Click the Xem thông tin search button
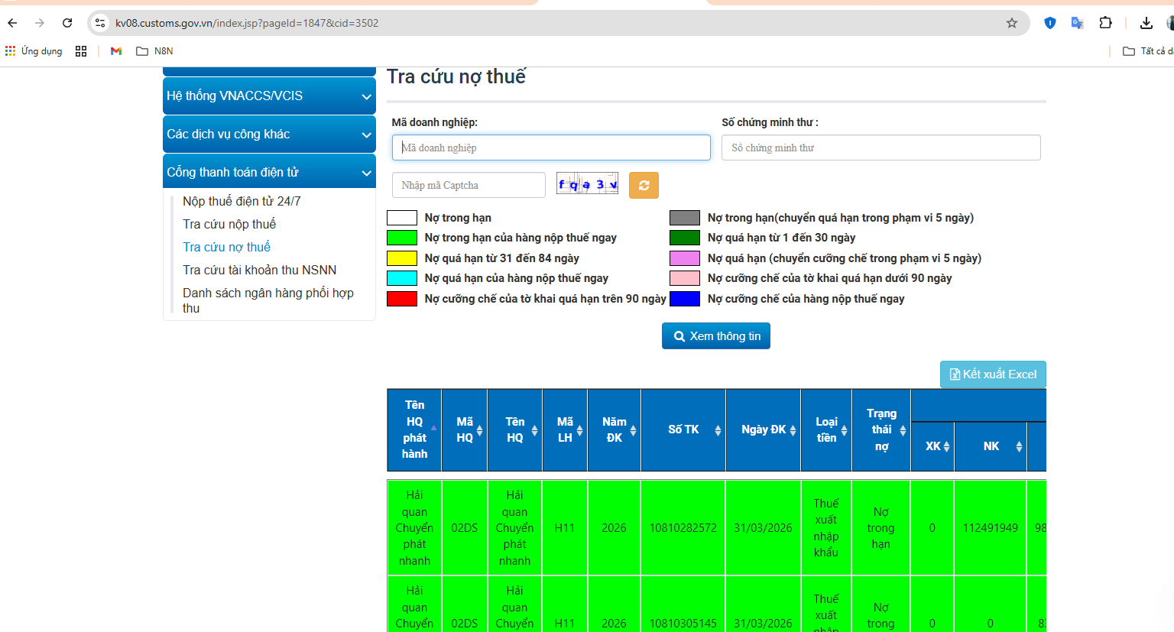1174x632 pixels. pyautogui.click(x=715, y=336)
